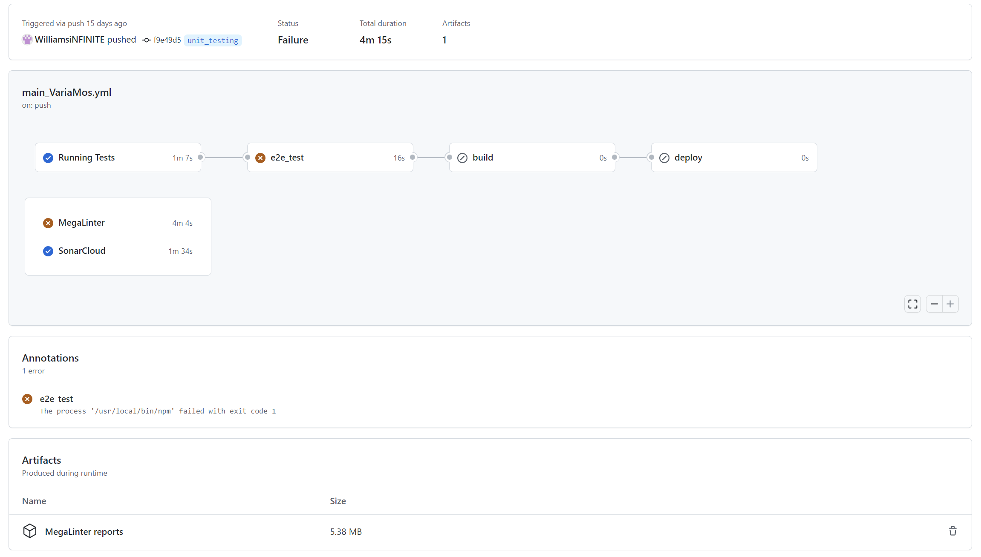Open the e2e_test annotation title
Image resolution: width=981 pixels, height=557 pixels.
pos(56,399)
